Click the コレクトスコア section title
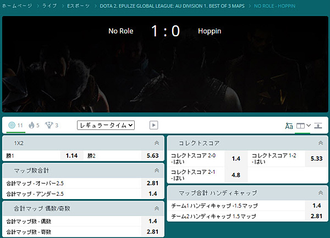Image resolution: width=330 pixels, height=238 pixels. tap(199, 143)
